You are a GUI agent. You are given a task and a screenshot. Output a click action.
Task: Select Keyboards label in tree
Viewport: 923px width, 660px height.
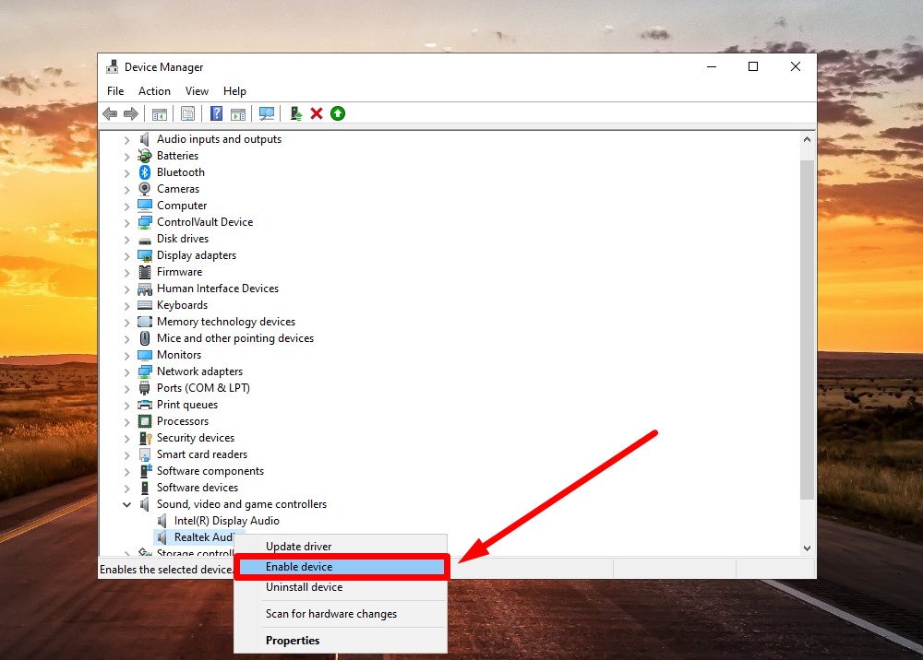(x=182, y=305)
